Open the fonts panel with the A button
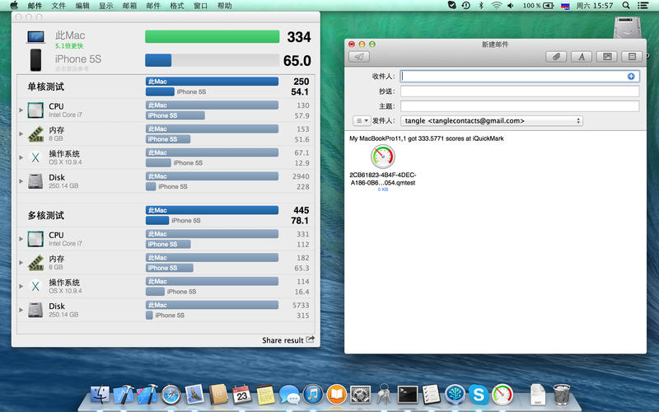 [x=582, y=57]
